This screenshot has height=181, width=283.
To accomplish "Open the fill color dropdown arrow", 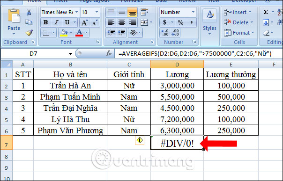I will click(71, 33).
